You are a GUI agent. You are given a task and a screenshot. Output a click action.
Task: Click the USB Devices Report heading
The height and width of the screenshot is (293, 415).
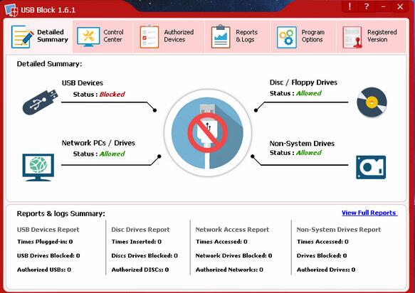click(48, 230)
